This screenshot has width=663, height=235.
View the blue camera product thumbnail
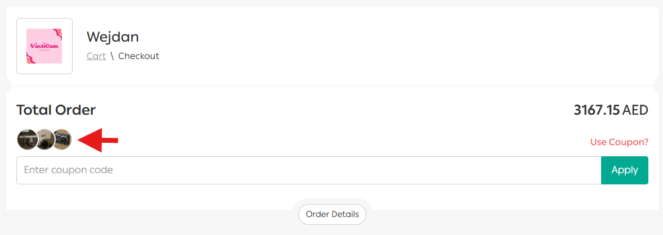(x=63, y=139)
